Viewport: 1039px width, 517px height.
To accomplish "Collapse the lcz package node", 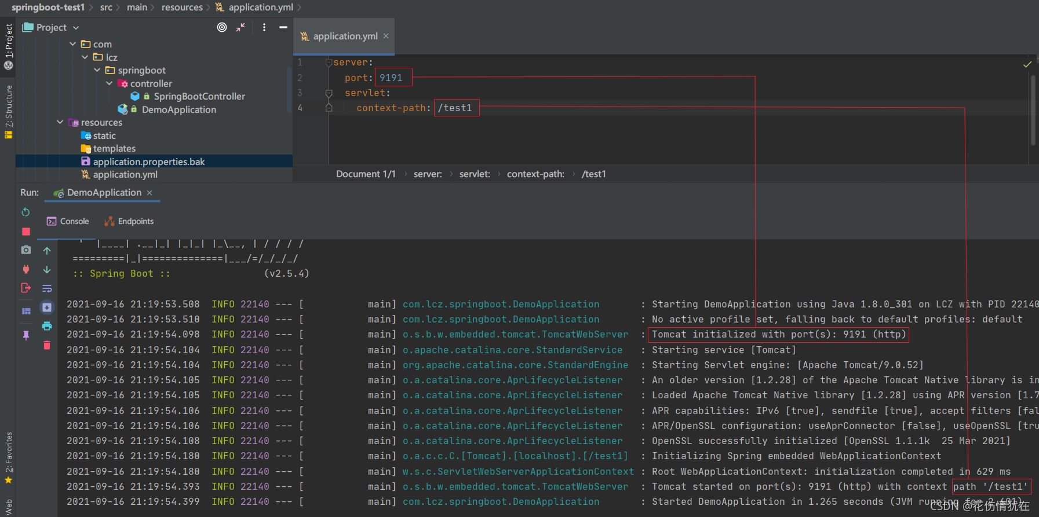I will tap(85, 57).
